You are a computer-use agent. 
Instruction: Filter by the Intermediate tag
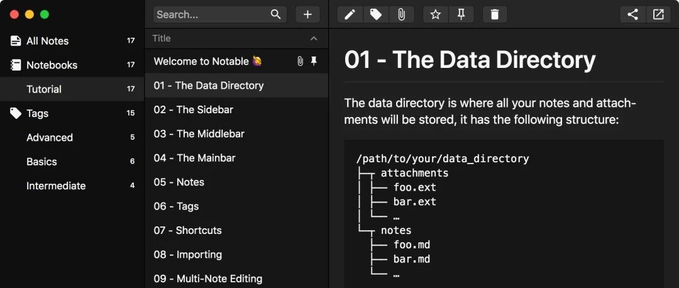(x=72, y=186)
